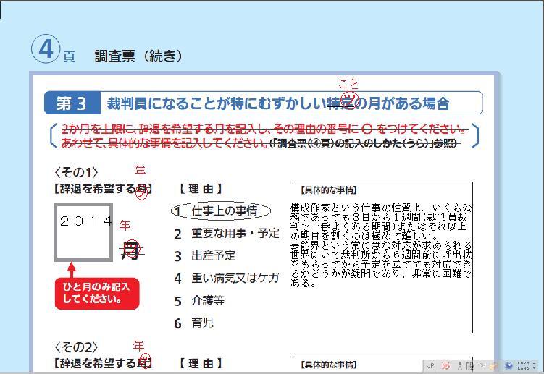Click the text line 芸能界という常に急な対応
The height and width of the screenshot is (374, 544).
point(381,245)
